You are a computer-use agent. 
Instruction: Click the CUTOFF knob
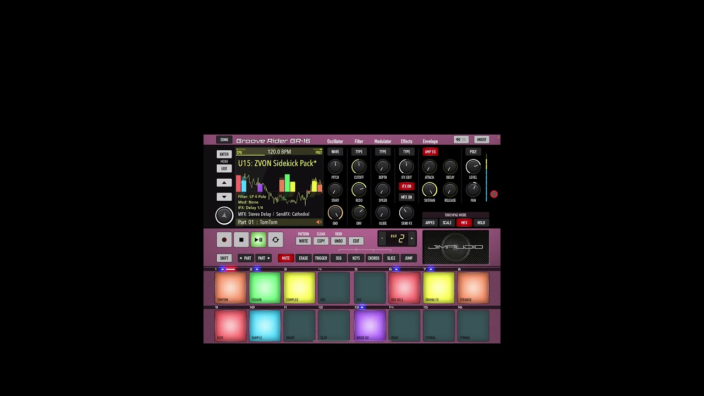(x=359, y=166)
